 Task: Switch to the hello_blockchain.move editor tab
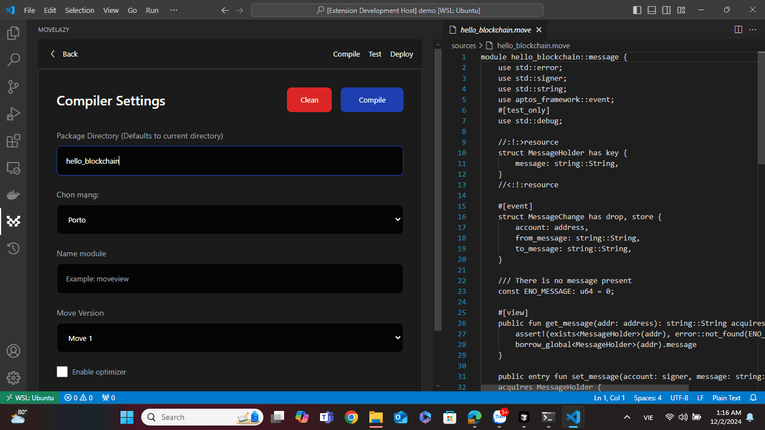tap(495, 30)
